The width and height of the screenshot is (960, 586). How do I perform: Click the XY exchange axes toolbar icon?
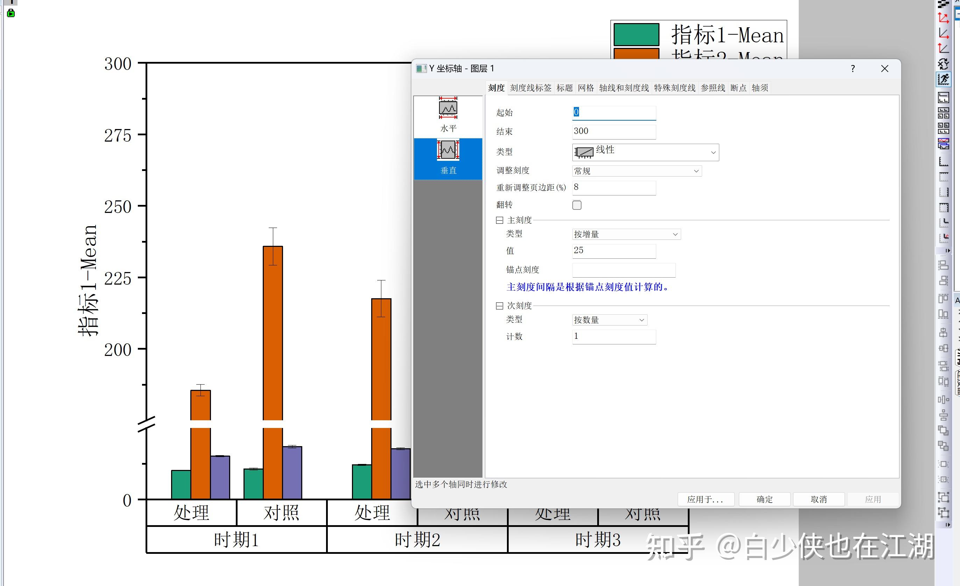tap(943, 64)
